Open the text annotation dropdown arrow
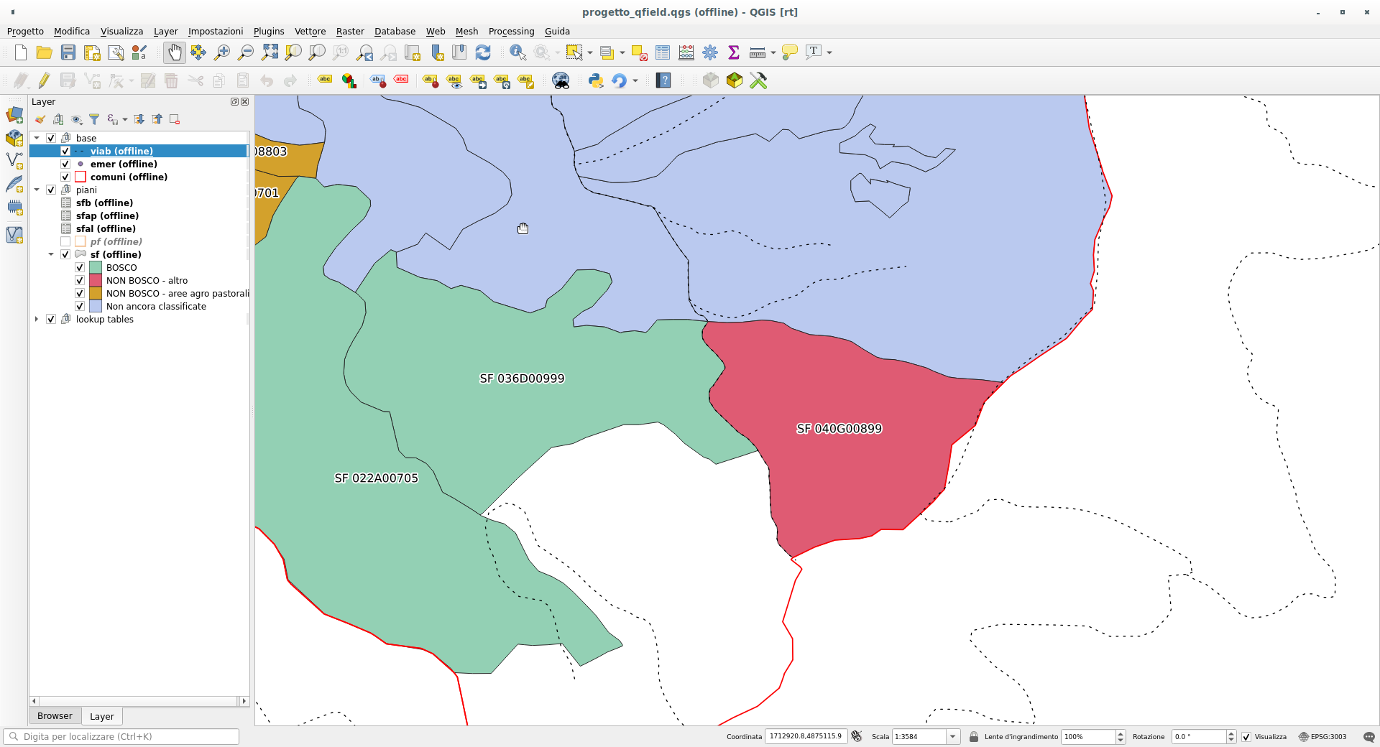Image resolution: width=1380 pixels, height=747 pixels. click(829, 52)
